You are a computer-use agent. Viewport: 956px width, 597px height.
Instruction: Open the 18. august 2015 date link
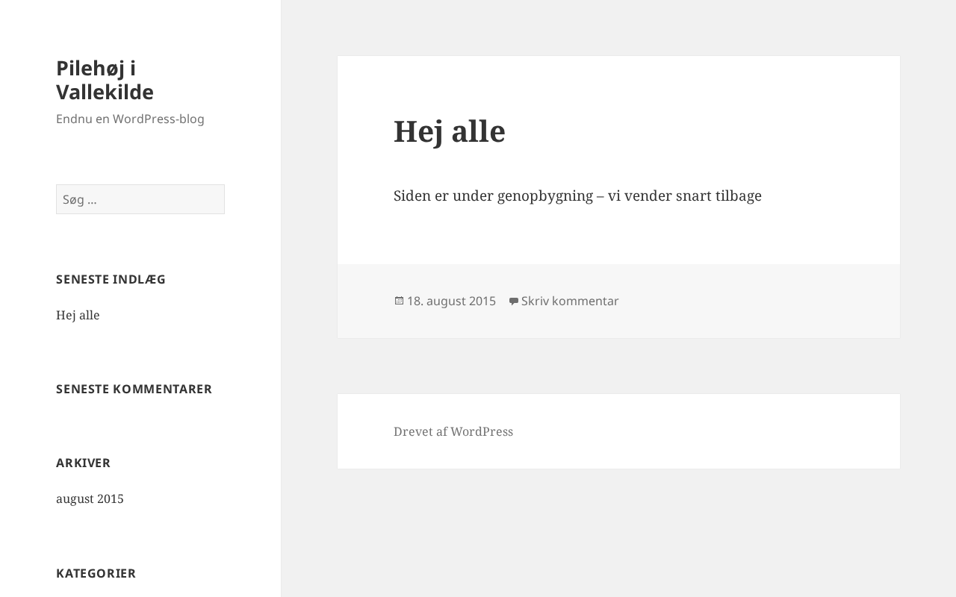[451, 301]
